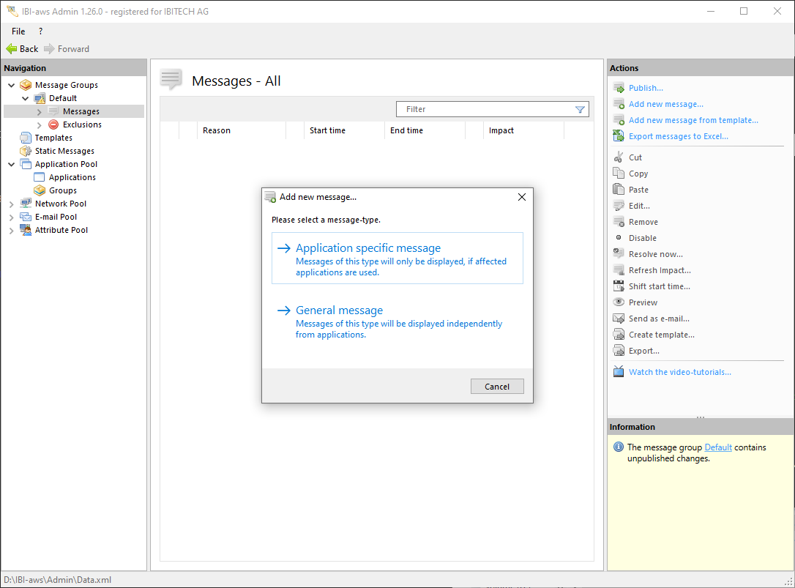
Task: Open the Default message group link
Action: (718, 447)
